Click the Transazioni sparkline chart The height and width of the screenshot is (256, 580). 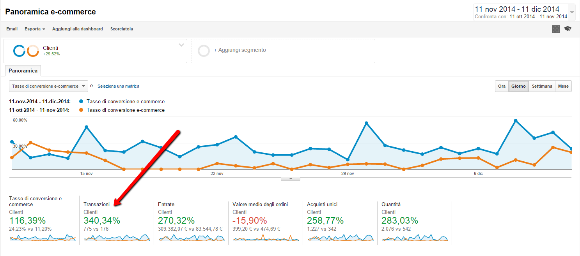click(117, 238)
